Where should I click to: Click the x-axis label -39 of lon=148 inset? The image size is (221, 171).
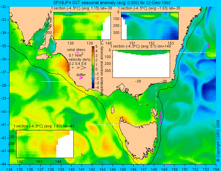[x=138, y=81]
